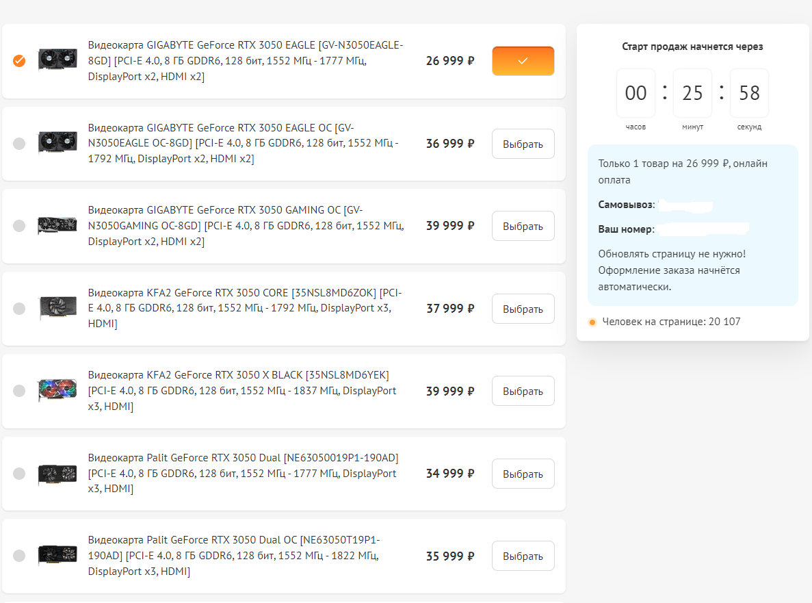Click the 39 999 ₽ price of GAMING OC
812x603 pixels.
point(450,226)
